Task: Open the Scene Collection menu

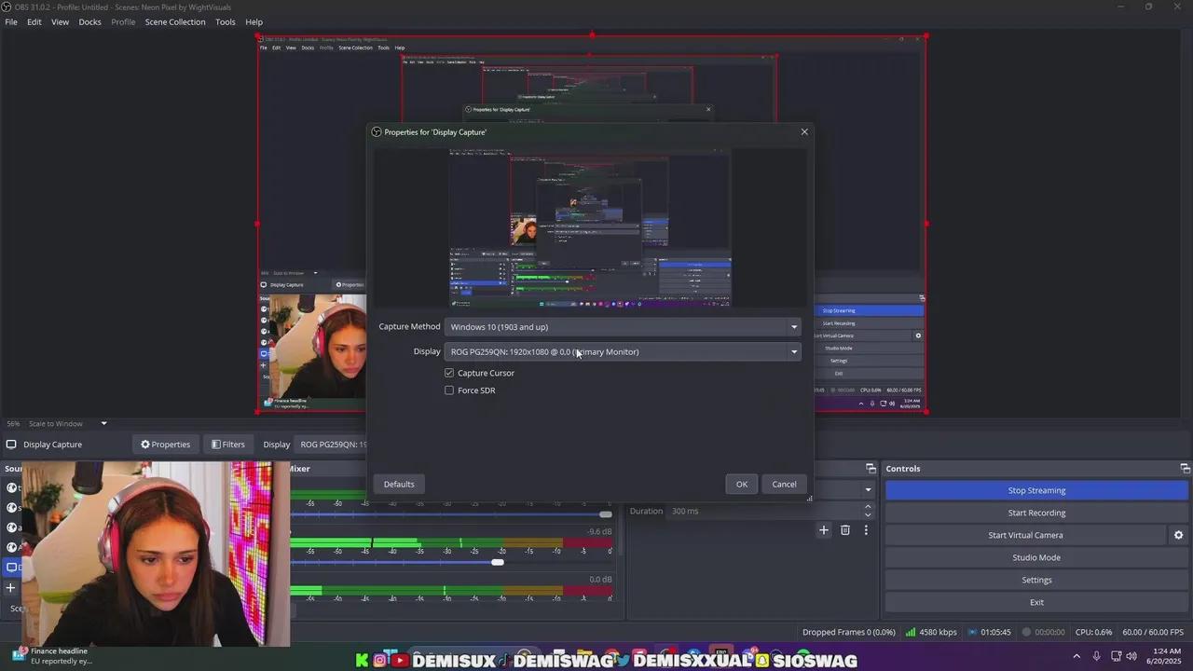Action: [175, 21]
